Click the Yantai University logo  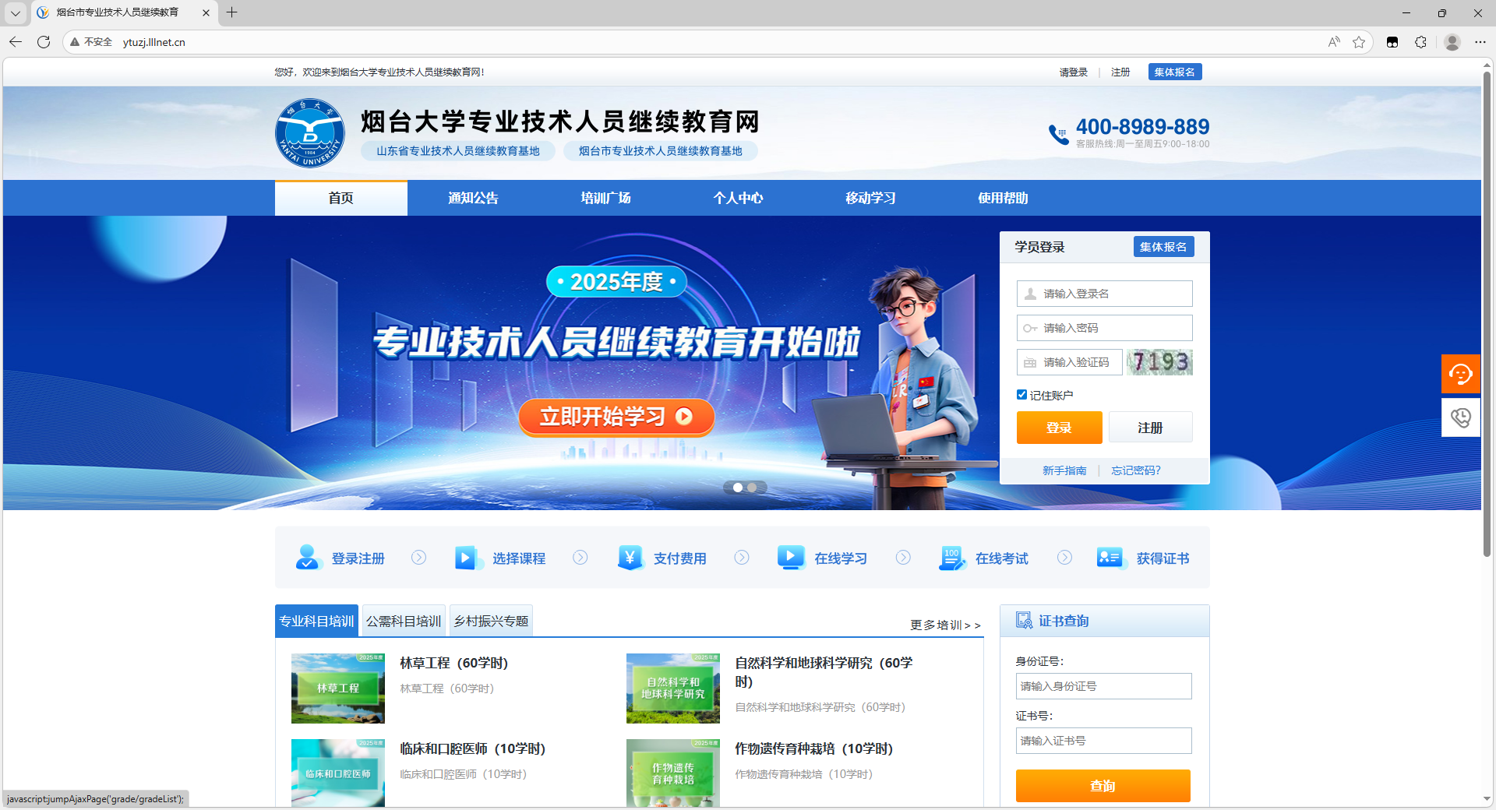tap(310, 133)
